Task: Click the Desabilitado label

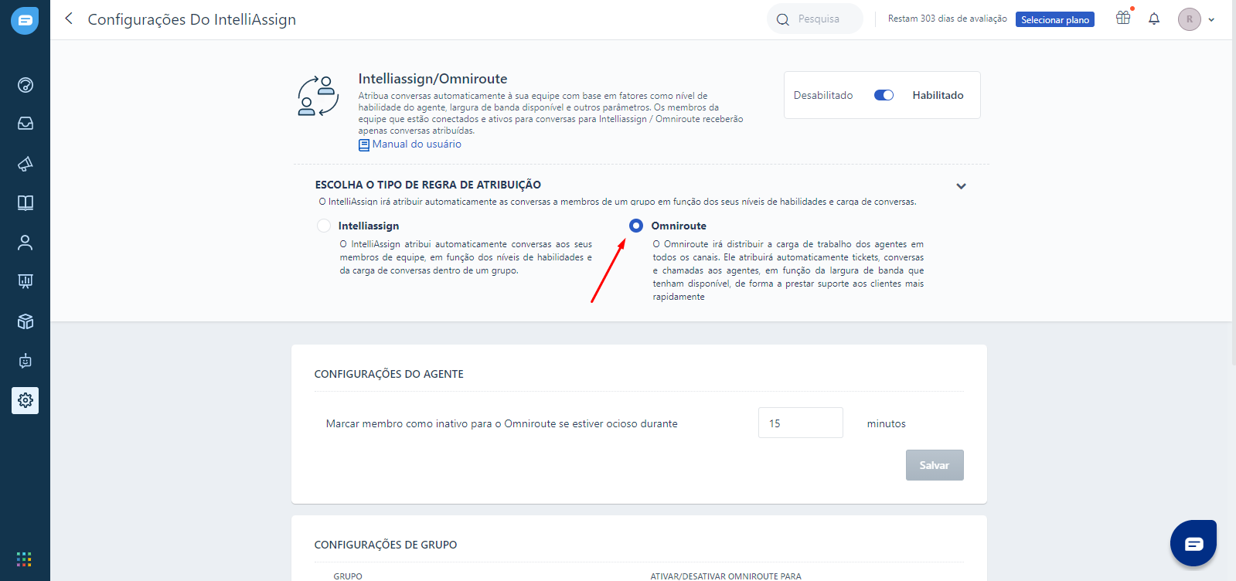Action: [x=823, y=95]
